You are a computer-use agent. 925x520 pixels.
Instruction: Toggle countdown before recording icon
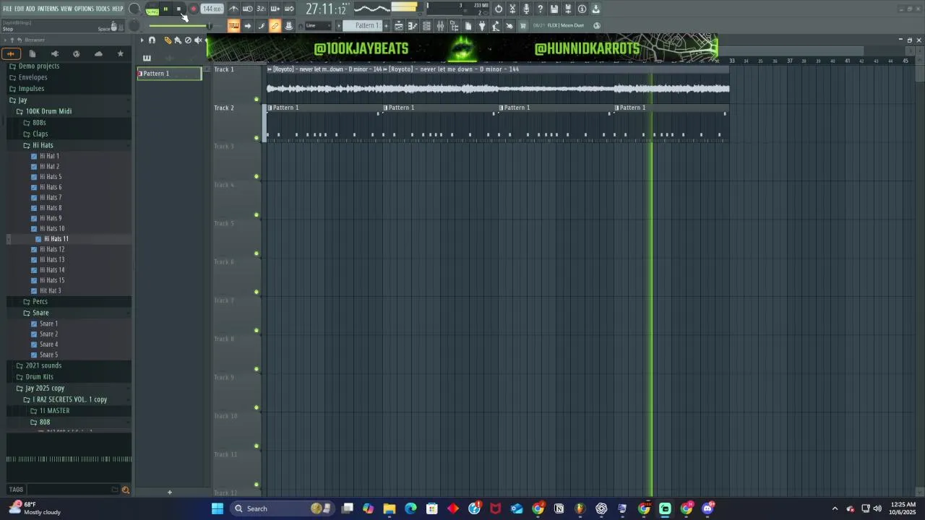(261, 9)
